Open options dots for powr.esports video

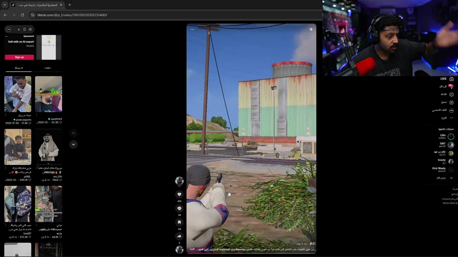click(x=6, y=115)
